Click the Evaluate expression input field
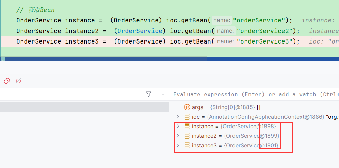 click(255, 94)
